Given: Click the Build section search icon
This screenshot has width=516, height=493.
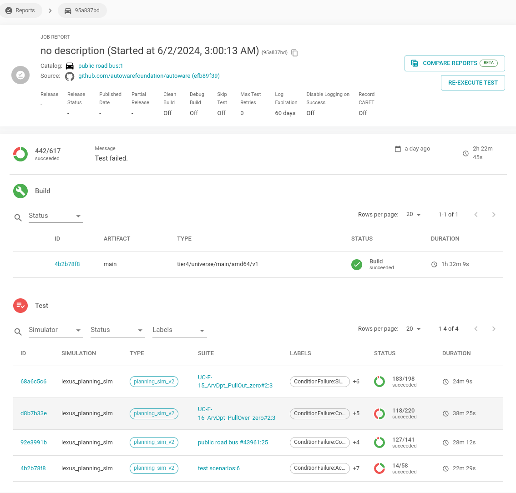Looking at the screenshot, I should (x=18, y=218).
